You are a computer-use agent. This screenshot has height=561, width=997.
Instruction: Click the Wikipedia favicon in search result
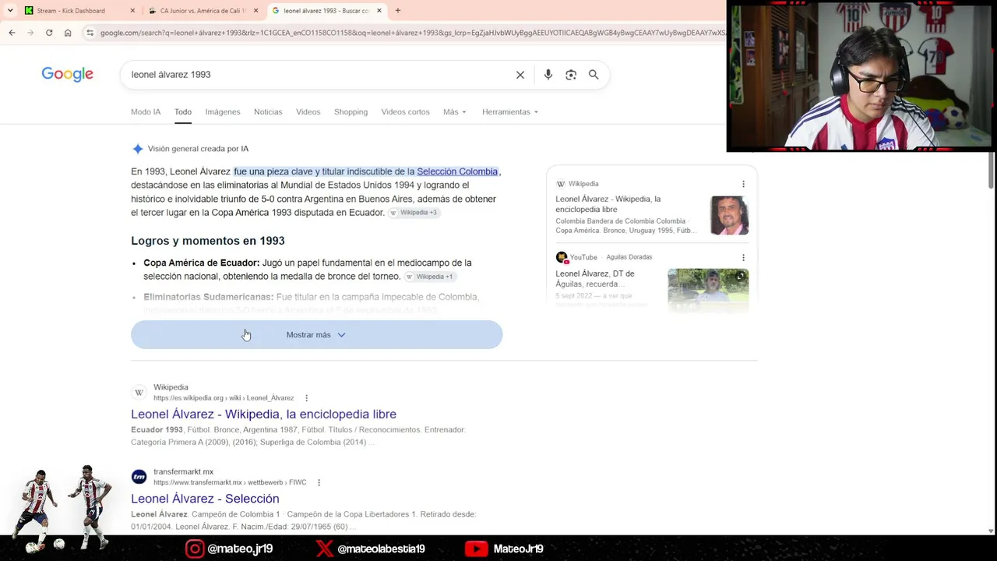coord(139,393)
